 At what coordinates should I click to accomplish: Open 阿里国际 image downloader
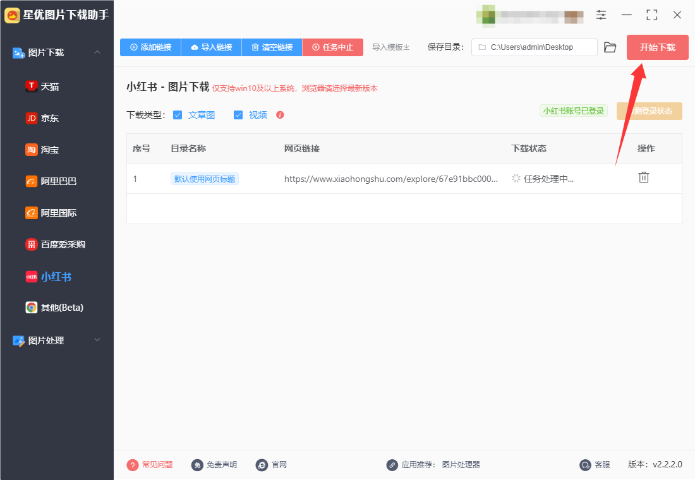tap(51, 213)
